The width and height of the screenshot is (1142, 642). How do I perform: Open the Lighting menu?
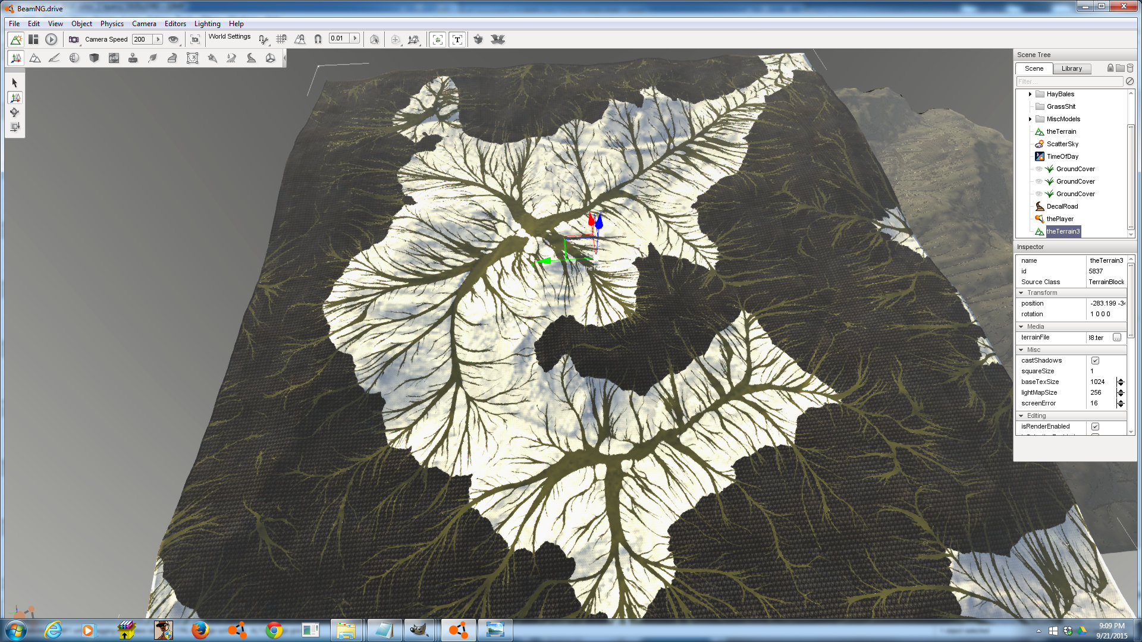pos(207,24)
